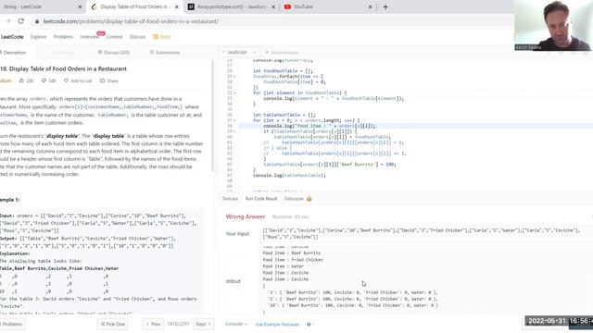Switch to the String - LeetCode browser tab

pyautogui.click(x=22, y=6)
